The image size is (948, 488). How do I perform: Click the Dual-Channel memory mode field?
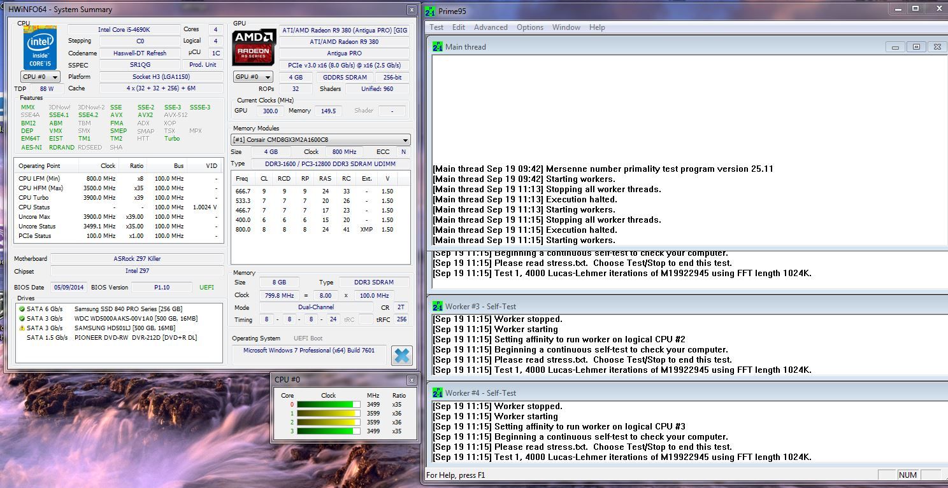[x=316, y=307]
